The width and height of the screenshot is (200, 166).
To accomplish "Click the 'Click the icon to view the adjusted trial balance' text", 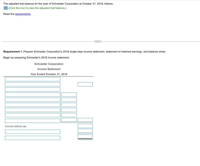I will pyautogui.click(x=37, y=8).
